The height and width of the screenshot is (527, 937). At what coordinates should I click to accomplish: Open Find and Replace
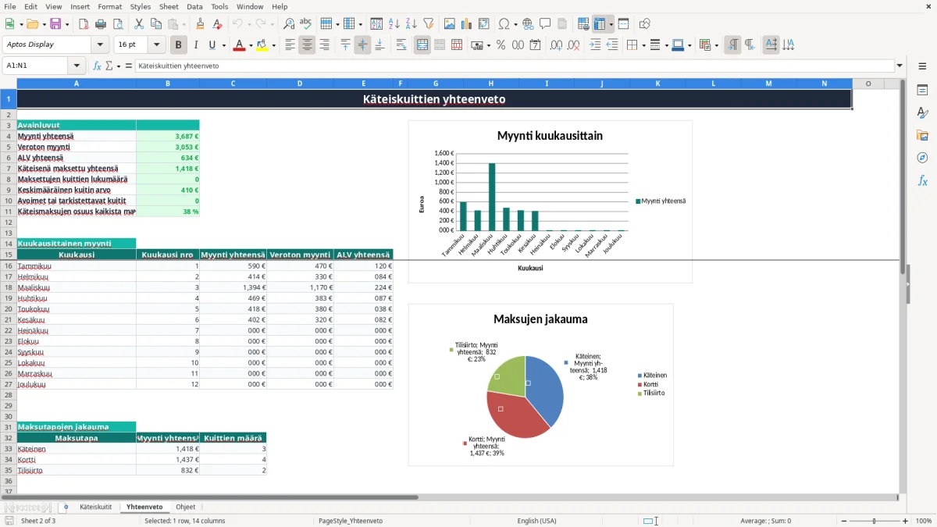pos(289,24)
